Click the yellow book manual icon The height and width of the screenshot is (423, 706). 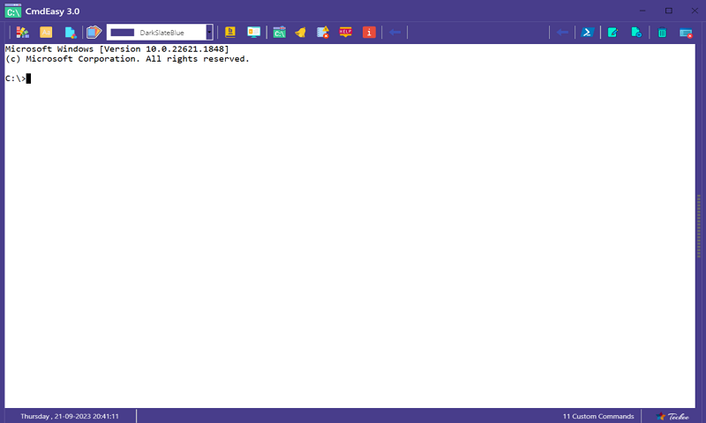[230, 33]
